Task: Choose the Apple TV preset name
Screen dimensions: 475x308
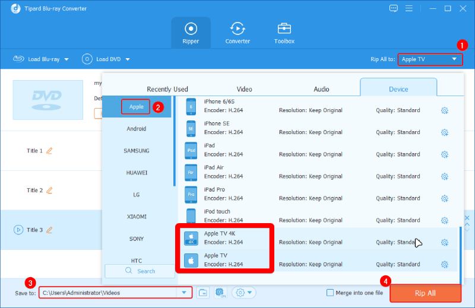Action: (216, 256)
